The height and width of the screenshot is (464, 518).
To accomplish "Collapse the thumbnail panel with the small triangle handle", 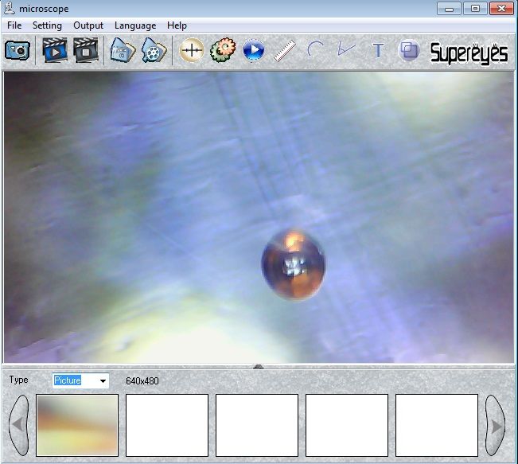I will [259, 366].
